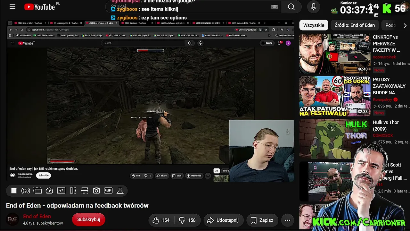Click the Create button in inner YouTube
The height and width of the screenshot is (231, 410).
(267, 43)
